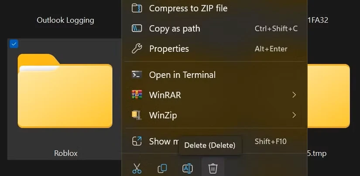The width and height of the screenshot is (360, 176).
Task: Click the Shift+F10 shortcut text
Action: pos(271,142)
